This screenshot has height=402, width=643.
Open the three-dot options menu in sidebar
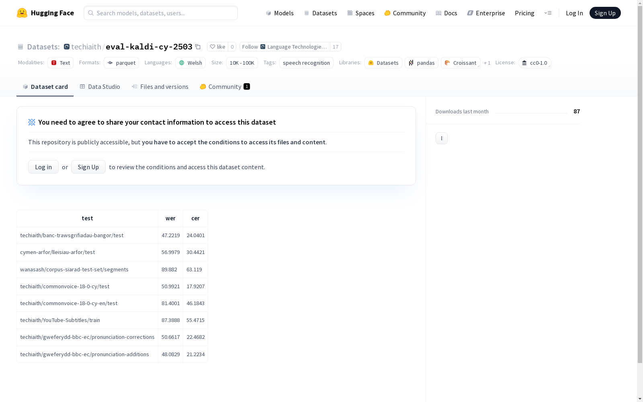442,138
